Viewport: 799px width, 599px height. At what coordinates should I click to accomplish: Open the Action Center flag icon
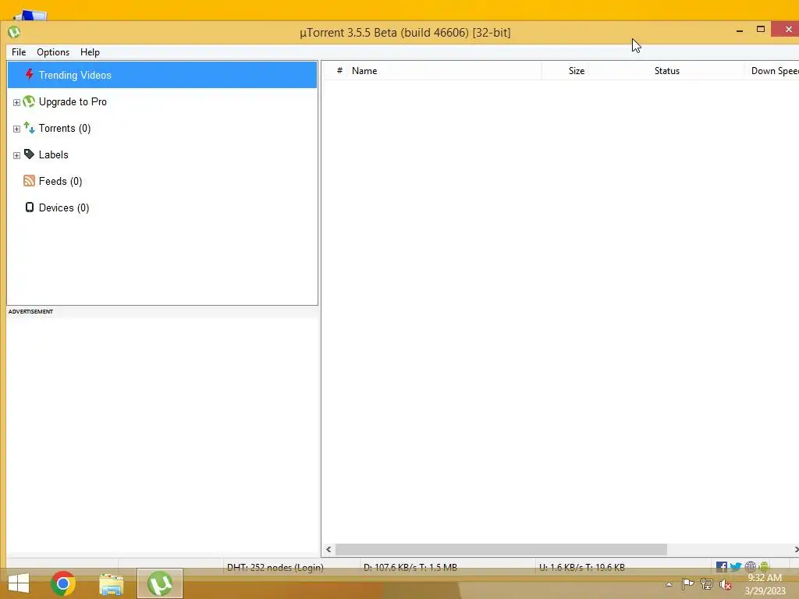(687, 584)
